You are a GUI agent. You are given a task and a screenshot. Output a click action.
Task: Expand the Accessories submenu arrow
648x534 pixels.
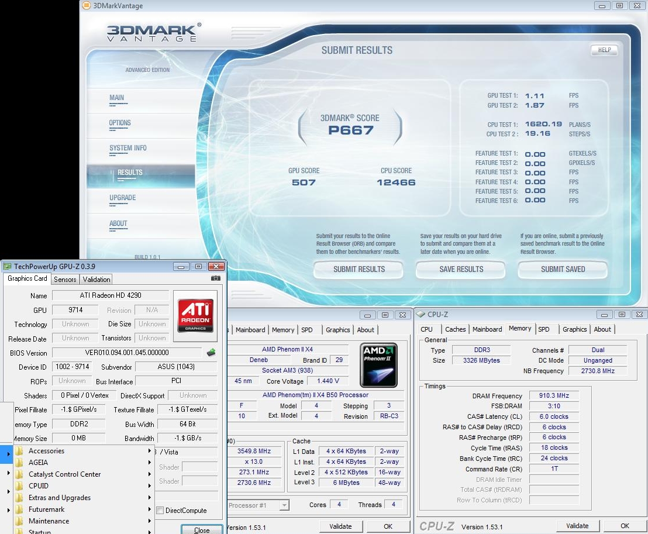[150, 451]
